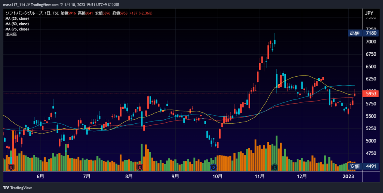The height and width of the screenshot is (193, 383).
Task: Click the 2023 date axis label
Action: point(348,176)
